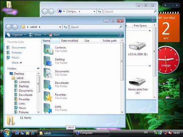Image resolution: width=183 pixels, height=137 pixels.
Task: Launch Windows Media Player from quick launch
Action: pyautogui.click(x=27, y=133)
